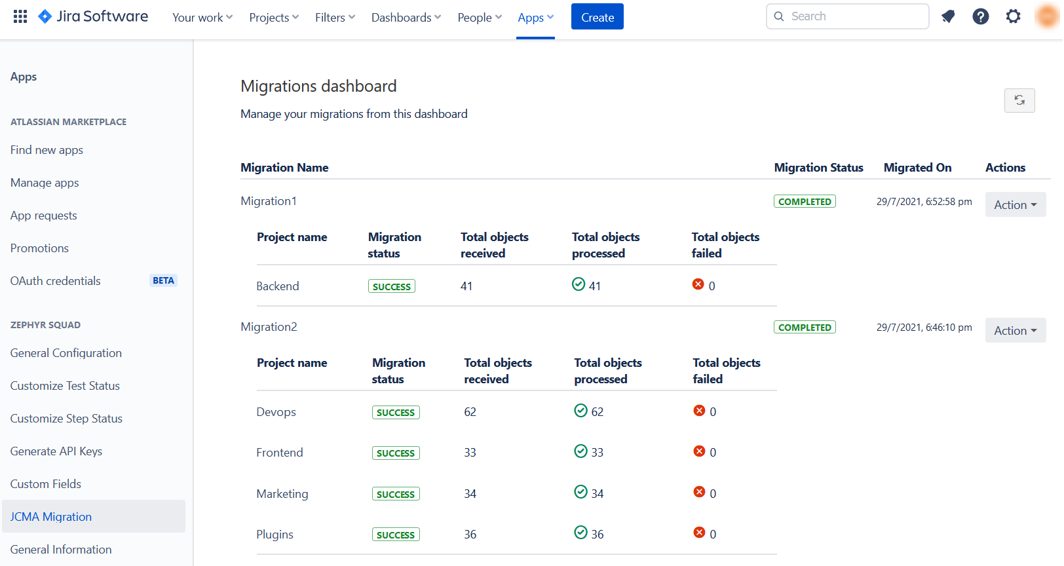Open Customize Step Status
The image size is (1064, 566).
point(66,419)
